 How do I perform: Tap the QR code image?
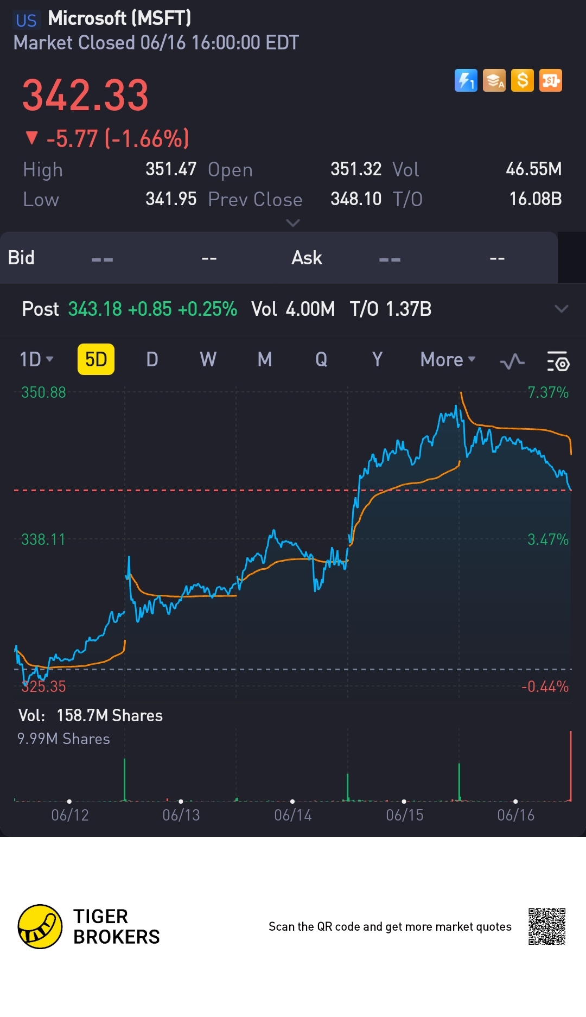pos(547,926)
